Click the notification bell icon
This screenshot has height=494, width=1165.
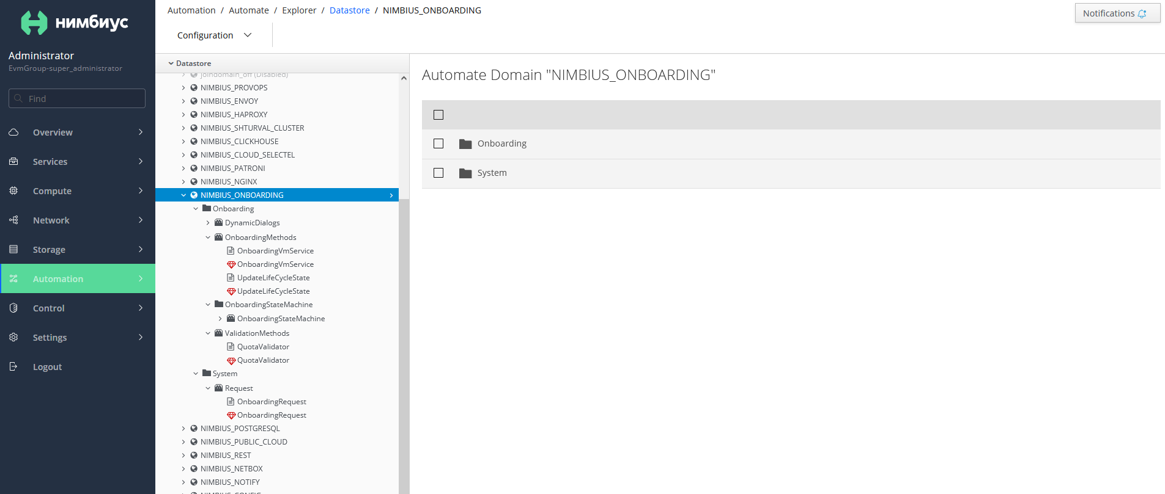coord(1142,13)
